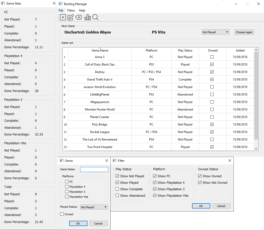Click the game list vertical scrollbar thumb
Viewport: 264px width, 230px height.
(256, 96)
